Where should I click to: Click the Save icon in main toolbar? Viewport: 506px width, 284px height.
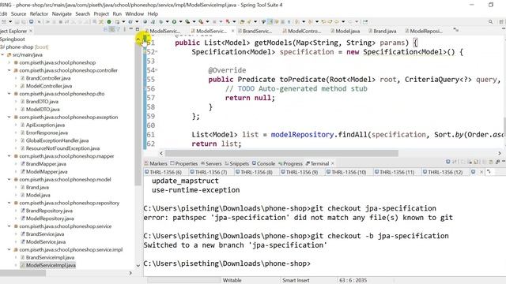click(17, 22)
